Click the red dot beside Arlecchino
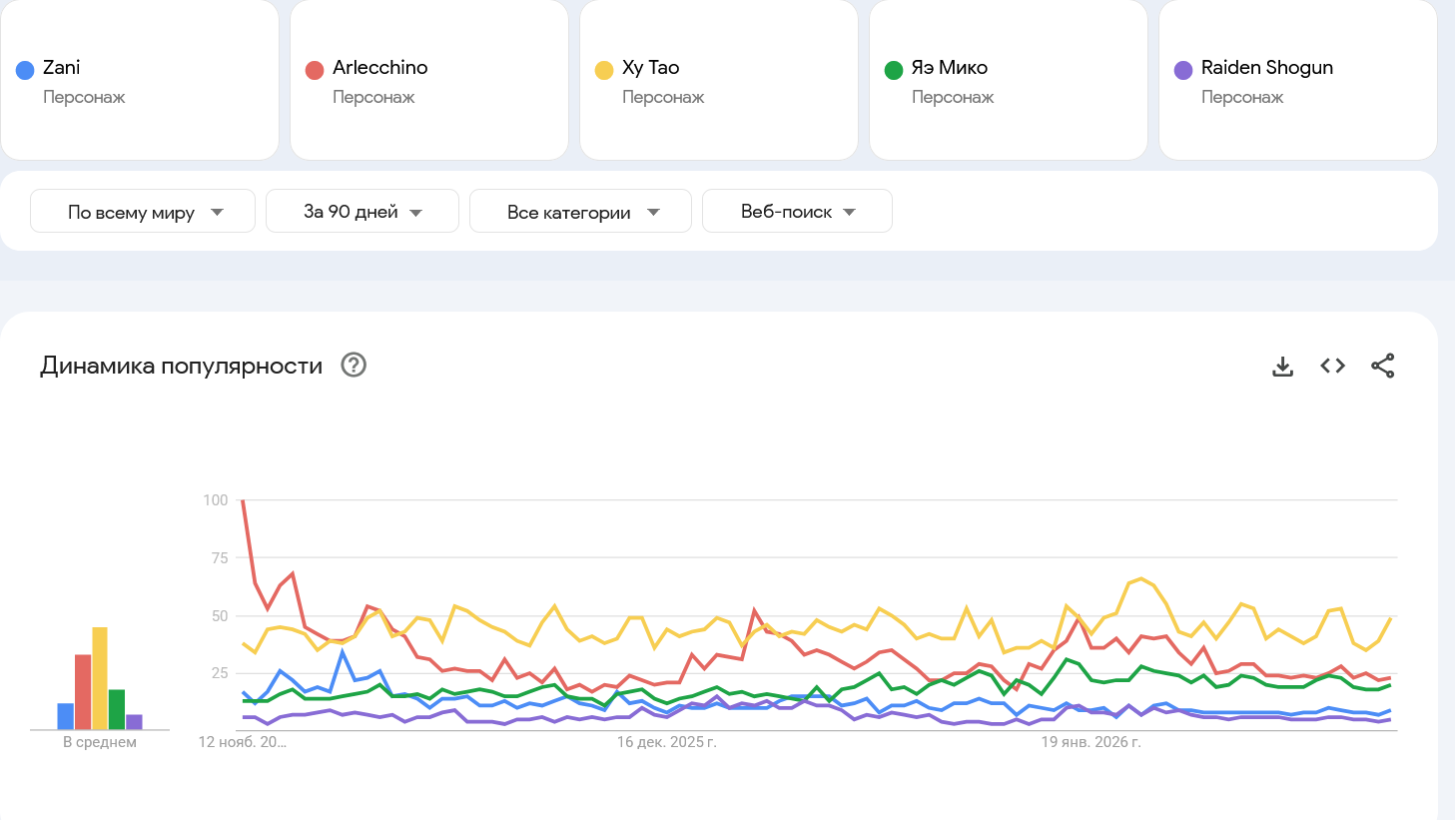Viewport: 1455px width, 820px height. click(x=315, y=70)
